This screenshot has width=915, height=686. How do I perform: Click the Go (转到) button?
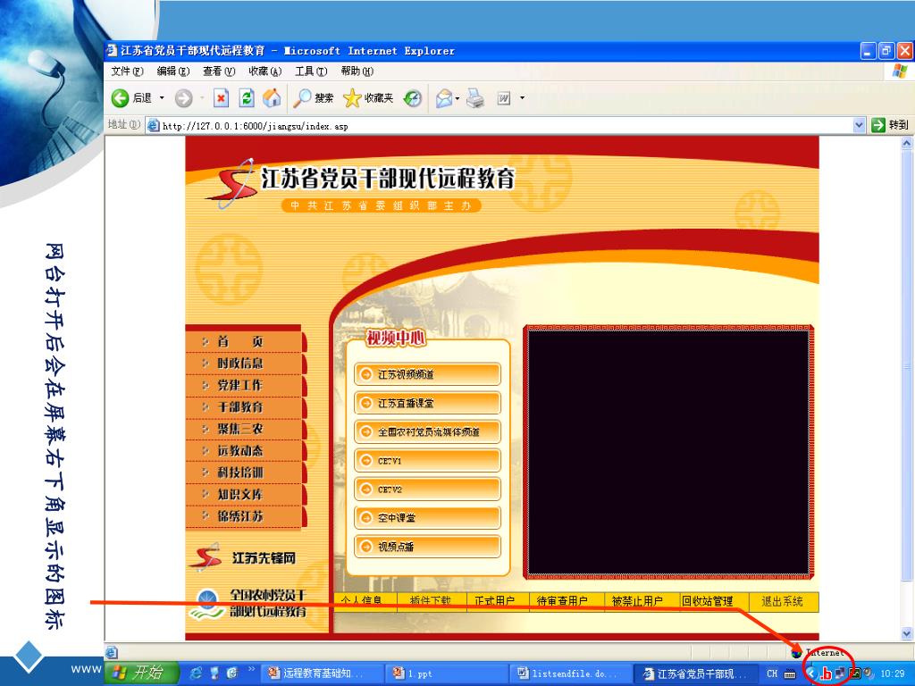tap(890, 125)
